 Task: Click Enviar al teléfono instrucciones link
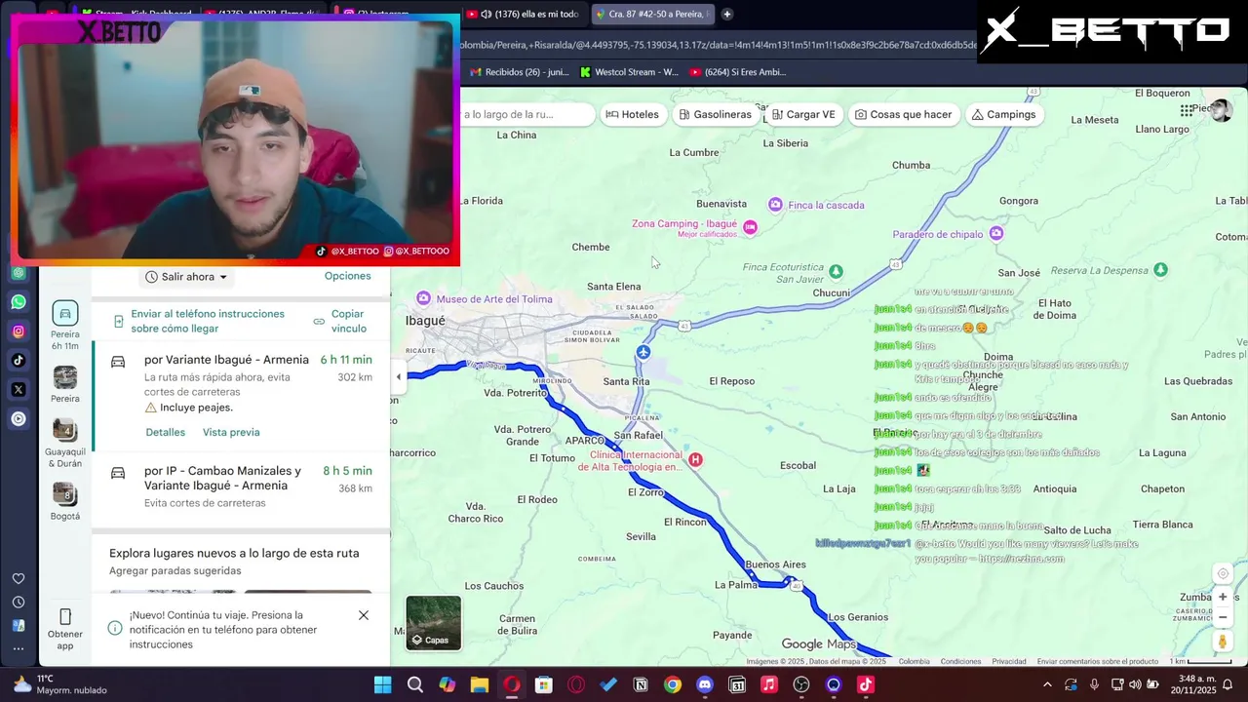pyautogui.click(x=208, y=321)
